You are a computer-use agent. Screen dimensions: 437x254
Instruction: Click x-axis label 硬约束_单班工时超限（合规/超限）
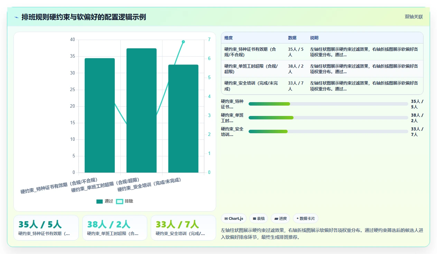pyautogui.click(x=105, y=185)
